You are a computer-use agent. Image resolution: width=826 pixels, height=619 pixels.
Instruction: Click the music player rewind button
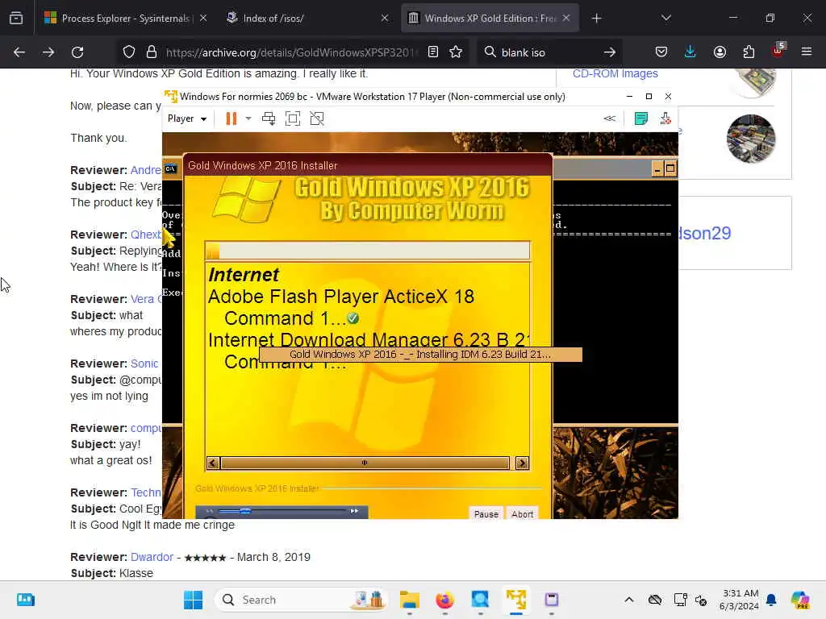(x=209, y=510)
